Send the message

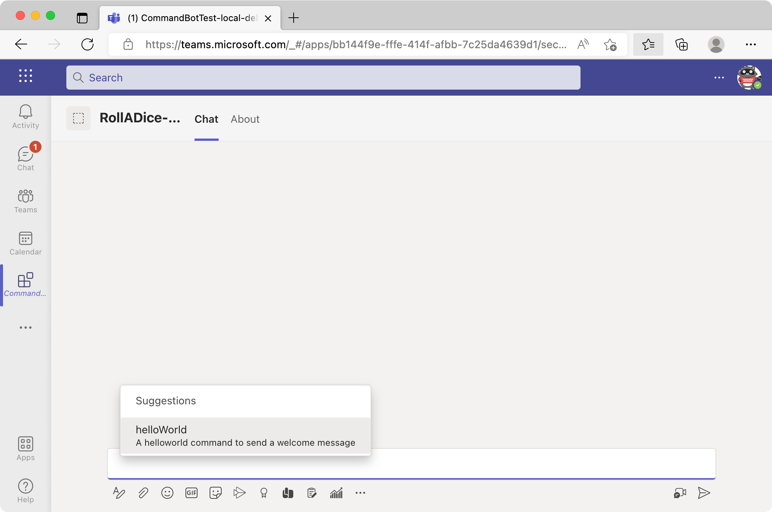[x=704, y=493]
